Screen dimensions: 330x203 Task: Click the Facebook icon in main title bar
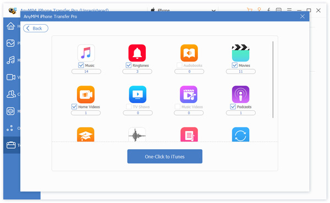pyautogui.click(x=269, y=10)
